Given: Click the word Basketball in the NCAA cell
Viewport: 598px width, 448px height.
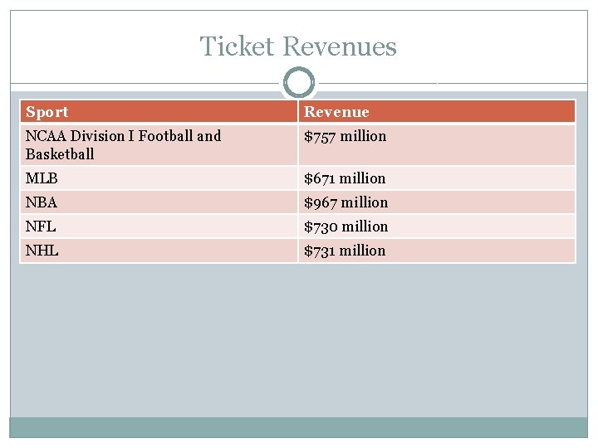Looking at the screenshot, I should coord(60,154).
